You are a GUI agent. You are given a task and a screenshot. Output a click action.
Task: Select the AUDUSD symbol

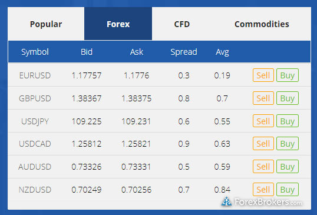[35, 167]
